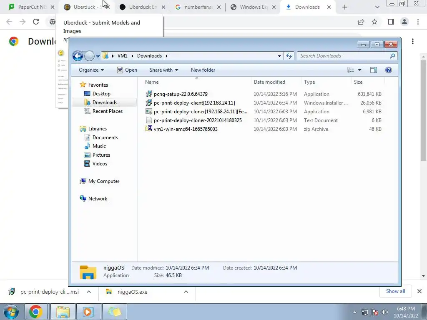Open Chrome three-dot menu
This screenshot has height=320, width=427.
coord(418,22)
